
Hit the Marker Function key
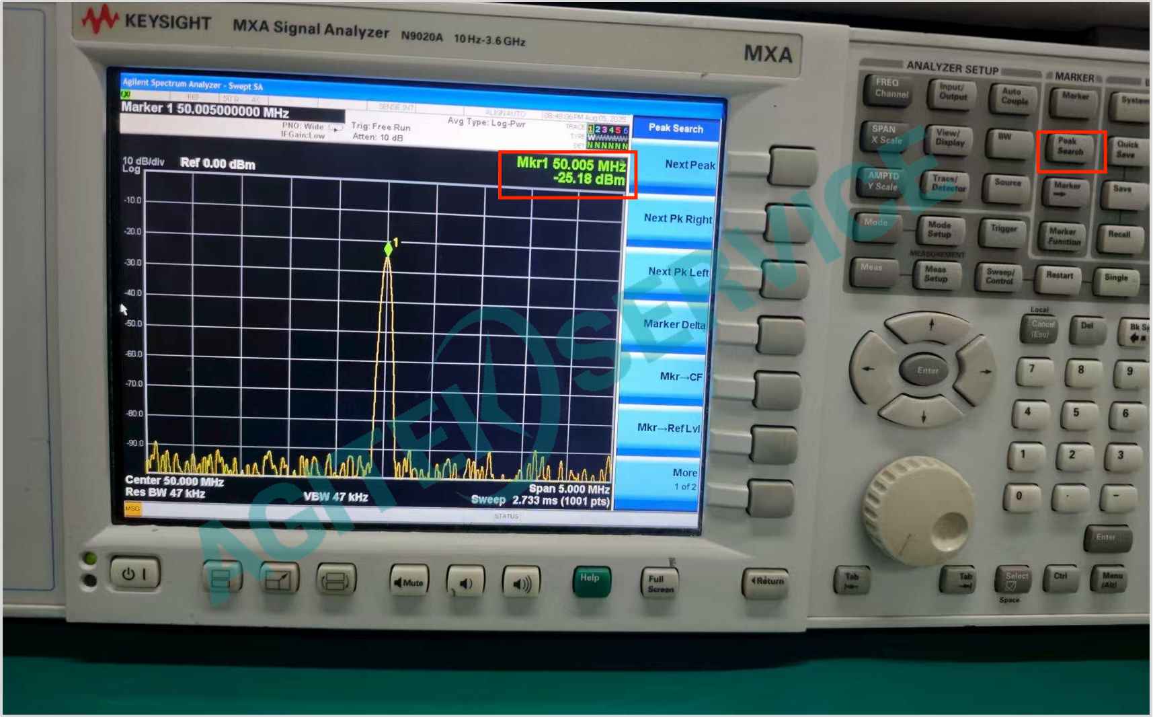pos(1063,237)
